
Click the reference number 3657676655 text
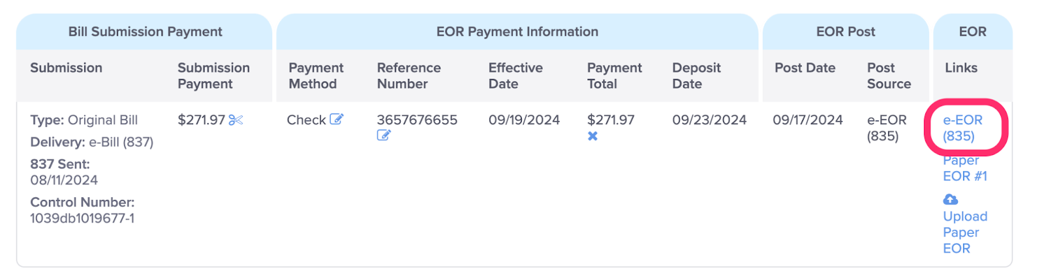click(417, 120)
